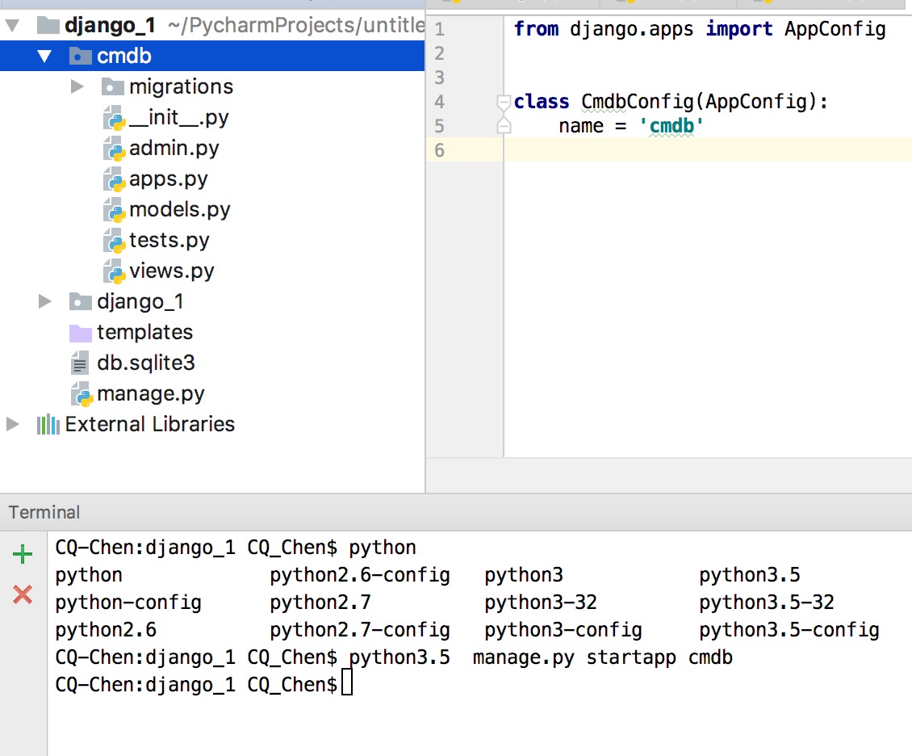The width and height of the screenshot is (912, 756).
Task: Toggle code fold marker beside class CmdbConfig
Action: tap(504, 102)
